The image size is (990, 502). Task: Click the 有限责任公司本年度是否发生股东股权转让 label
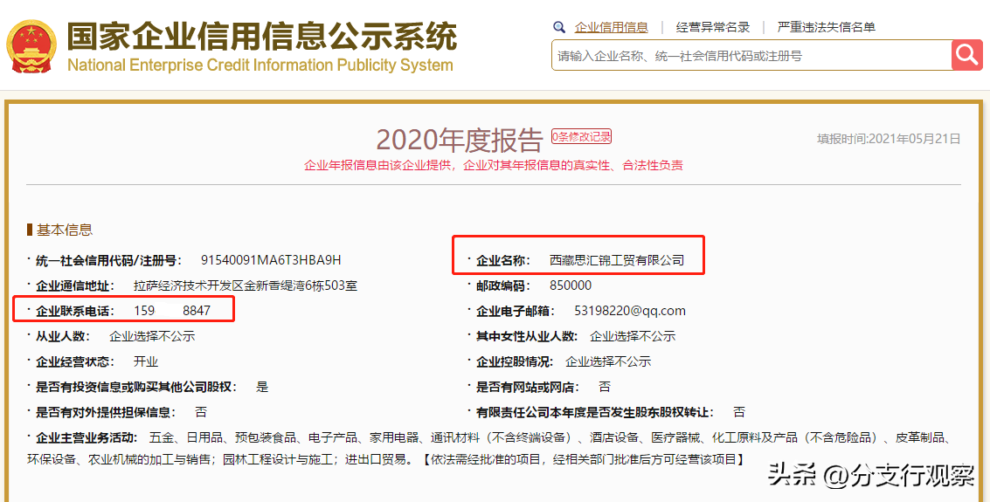tap(595, 412)
